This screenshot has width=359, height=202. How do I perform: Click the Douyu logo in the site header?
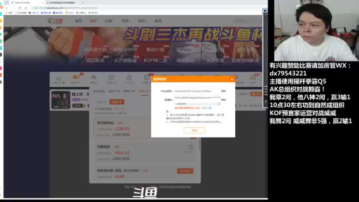point(55,21)
